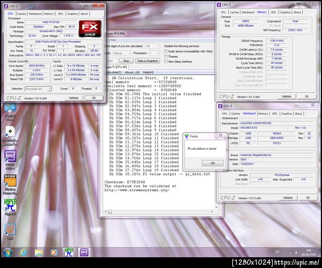Viewport: 322px width, 268px height.
Task: Switch to Graphics tab in CPU window
Action: [72, 14]
